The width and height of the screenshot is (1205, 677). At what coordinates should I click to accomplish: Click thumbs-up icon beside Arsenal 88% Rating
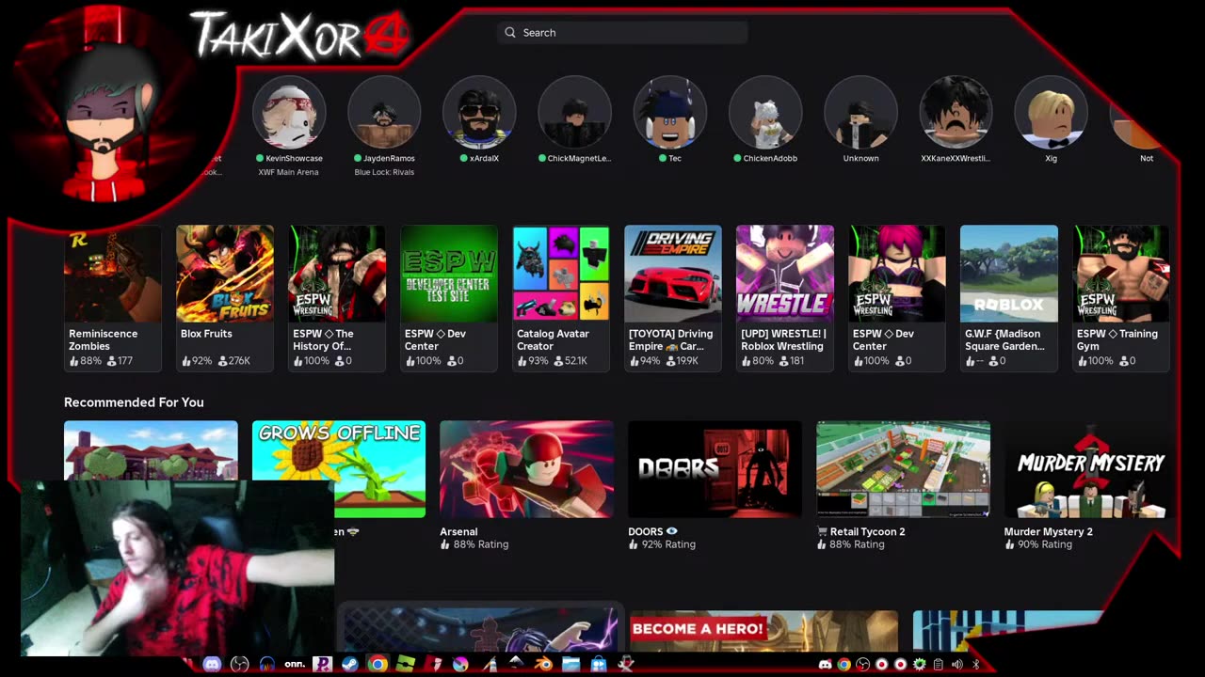445,544
